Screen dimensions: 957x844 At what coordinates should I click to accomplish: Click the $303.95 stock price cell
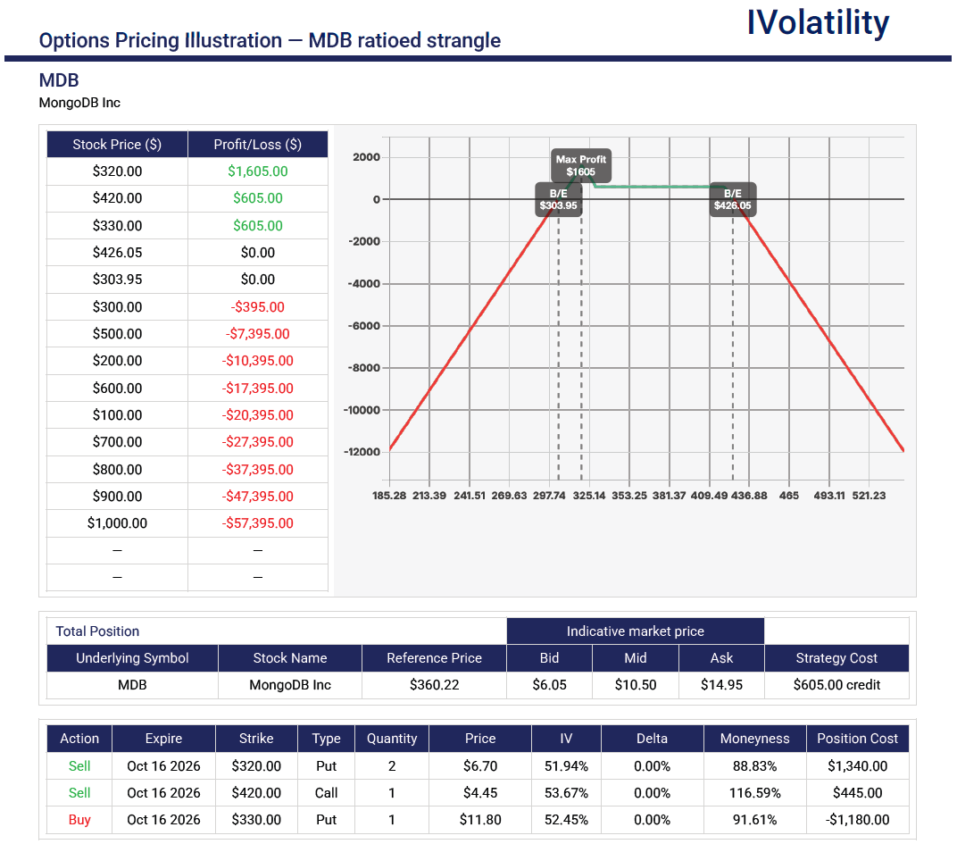(117, 280)
